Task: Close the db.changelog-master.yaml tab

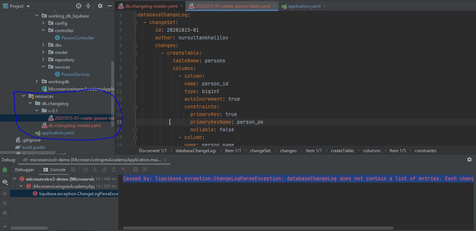Action: coord(181,6)
